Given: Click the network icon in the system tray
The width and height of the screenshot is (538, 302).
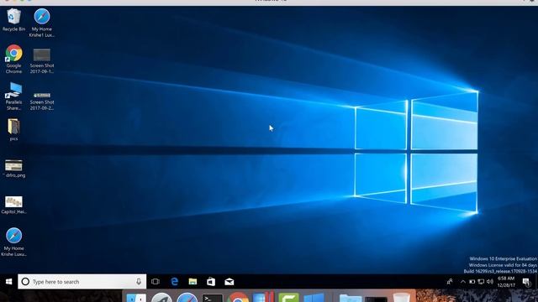Looking at the screenshot, I should click(481, 282).
